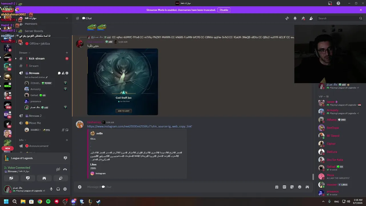Open the Announcement channel
This screenshot has height=206, width=366.
pyautogui.click(x=39, y=146)
